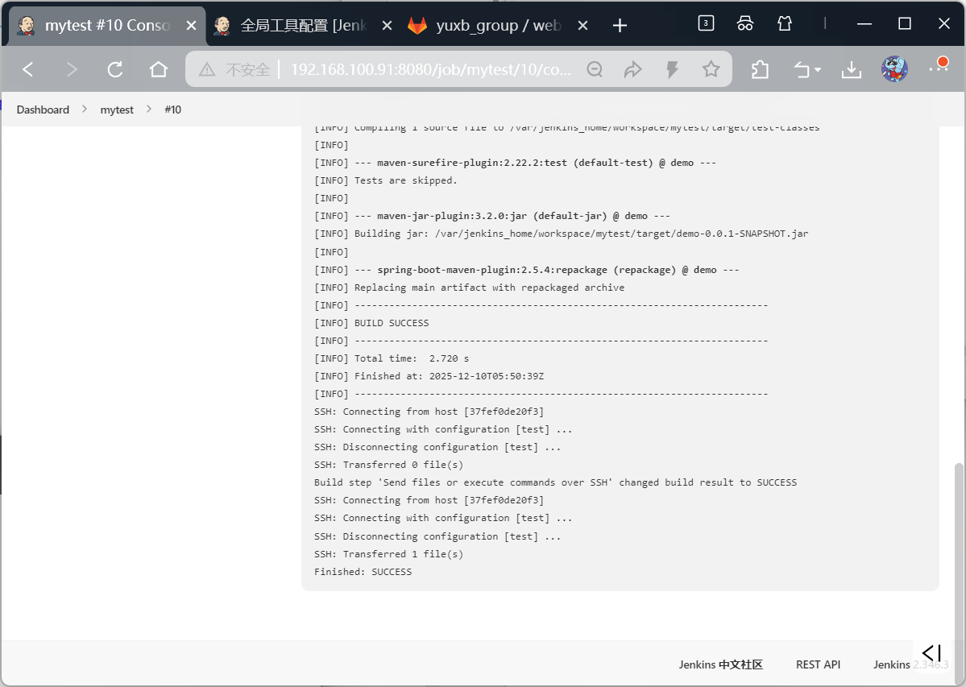Bookmark this page with the star icon
The image size is (966, 687).
click(711, 69)
